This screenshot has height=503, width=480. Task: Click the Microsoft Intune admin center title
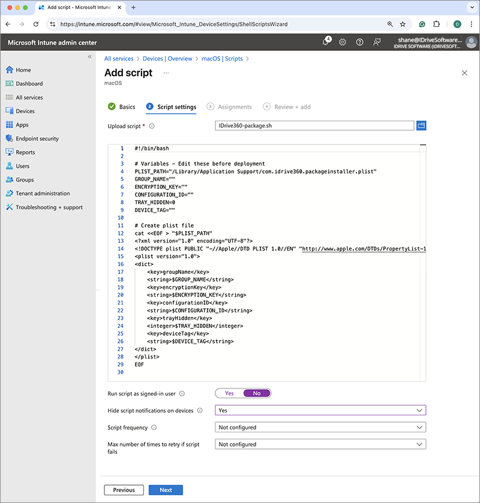(52, 43)
